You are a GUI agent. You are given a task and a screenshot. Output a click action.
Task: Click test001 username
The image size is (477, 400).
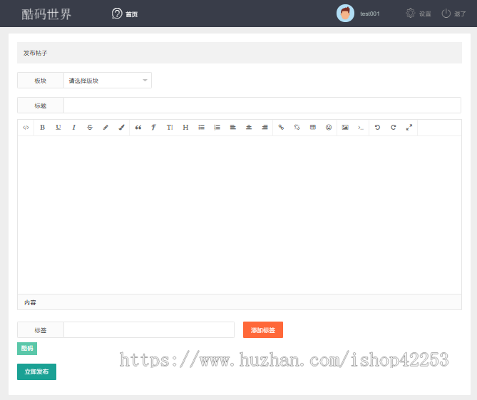[370, 14]
